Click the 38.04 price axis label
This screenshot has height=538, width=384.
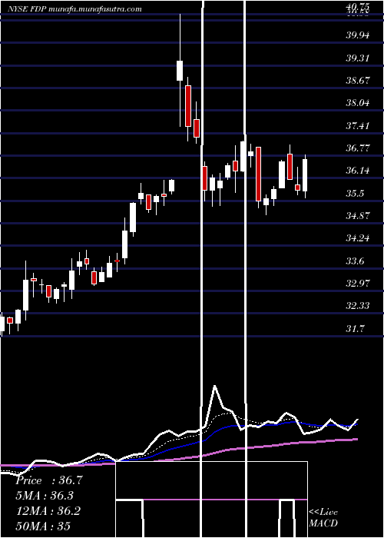coord(358,103)
